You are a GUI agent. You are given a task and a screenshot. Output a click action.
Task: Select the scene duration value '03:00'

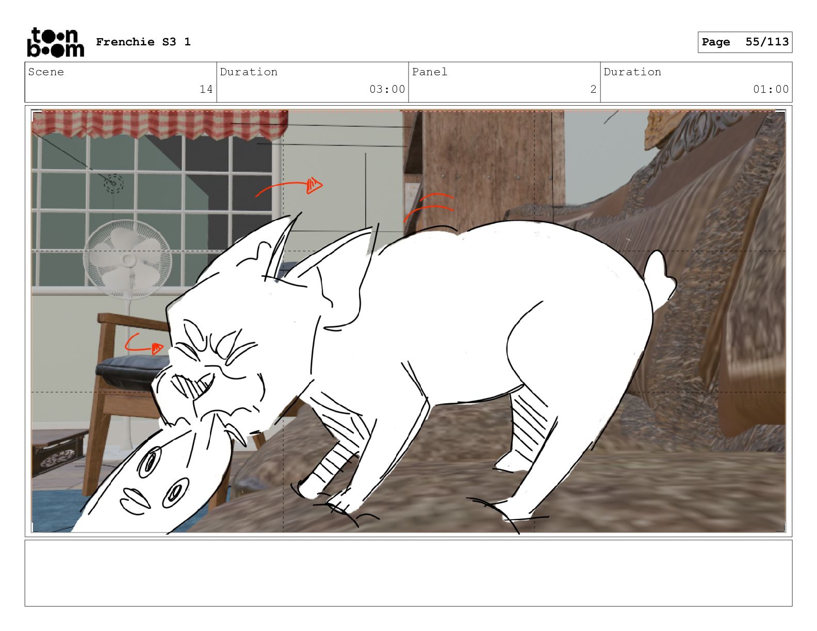click(x=387, y=89)
